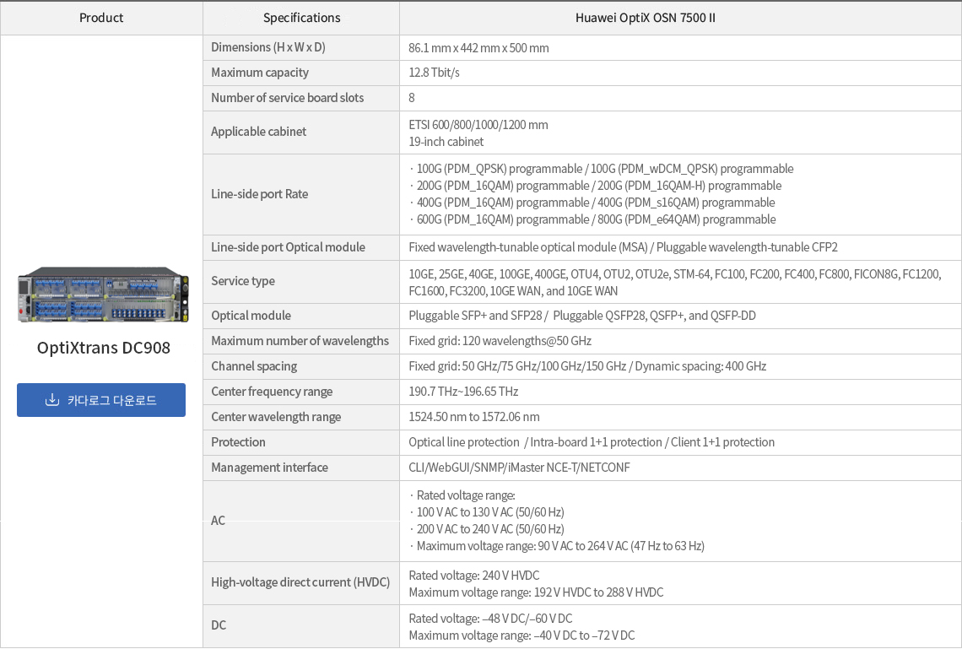Screen dimensions: 962x649
Task: Select 100 V AC to 130 V AC line
Action: 487,512
